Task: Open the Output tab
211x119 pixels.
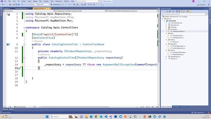Action: point(11,109)
